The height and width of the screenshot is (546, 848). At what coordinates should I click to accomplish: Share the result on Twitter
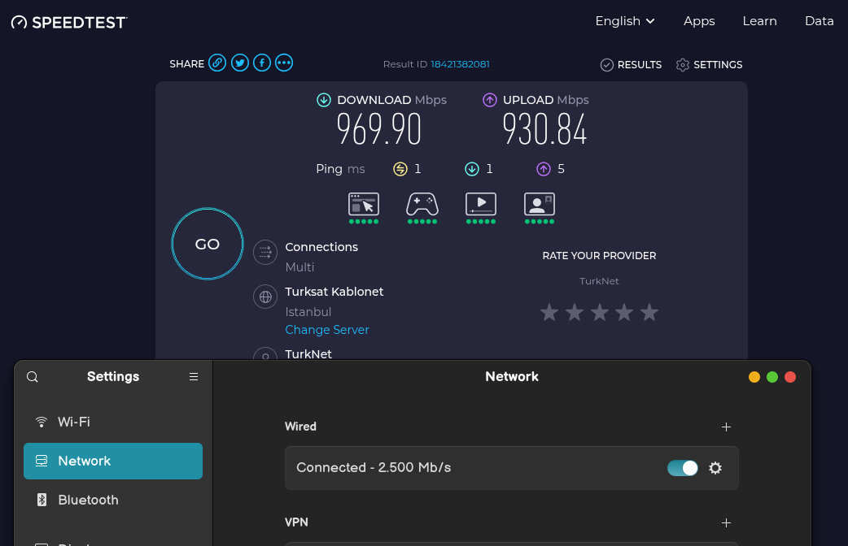click(x=240, y=63)
